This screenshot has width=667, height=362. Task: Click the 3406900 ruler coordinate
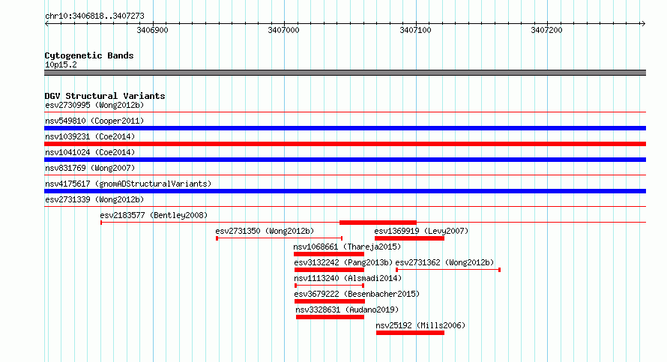point(152,30)
